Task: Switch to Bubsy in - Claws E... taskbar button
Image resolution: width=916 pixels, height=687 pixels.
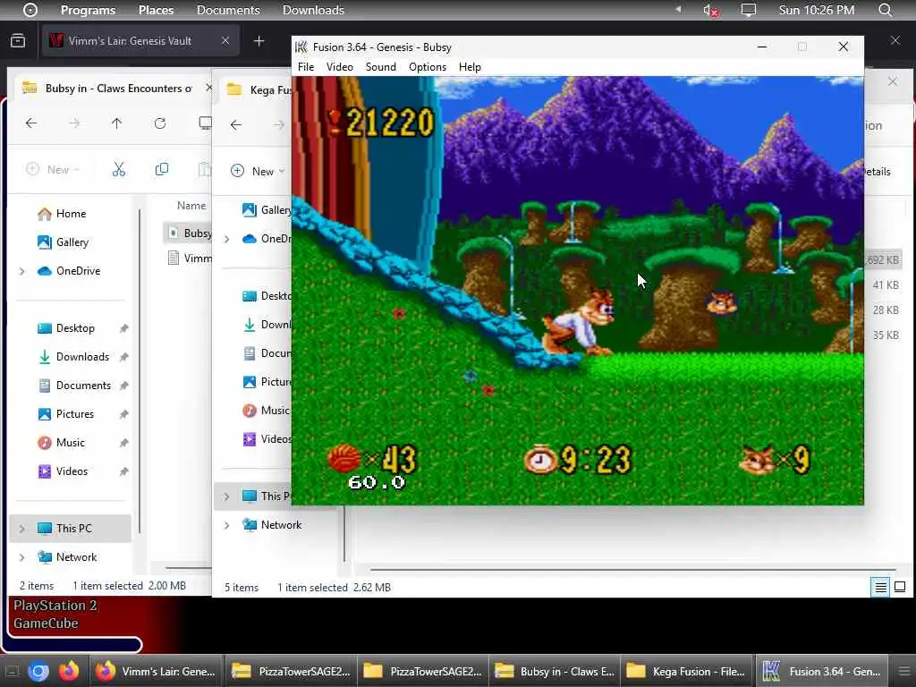Action: (555, 671)
